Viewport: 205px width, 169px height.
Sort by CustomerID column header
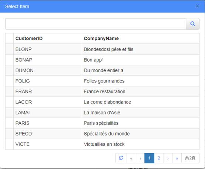(x=48, y=39)
